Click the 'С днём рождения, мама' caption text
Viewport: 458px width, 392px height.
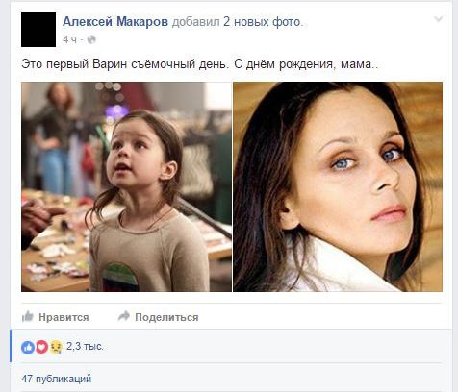pyautogui.click(x=306, y=64)
